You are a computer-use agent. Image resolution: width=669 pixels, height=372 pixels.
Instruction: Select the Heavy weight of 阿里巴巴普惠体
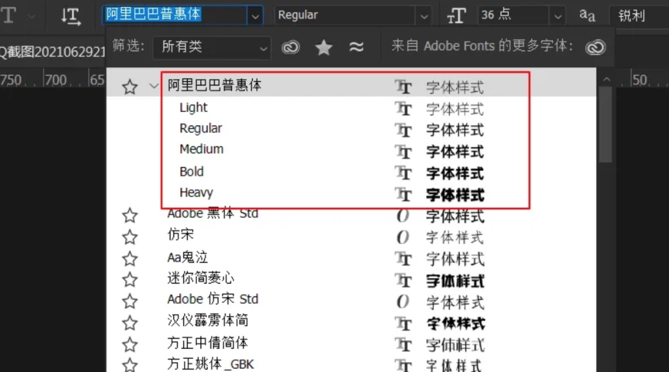[196, 192]
